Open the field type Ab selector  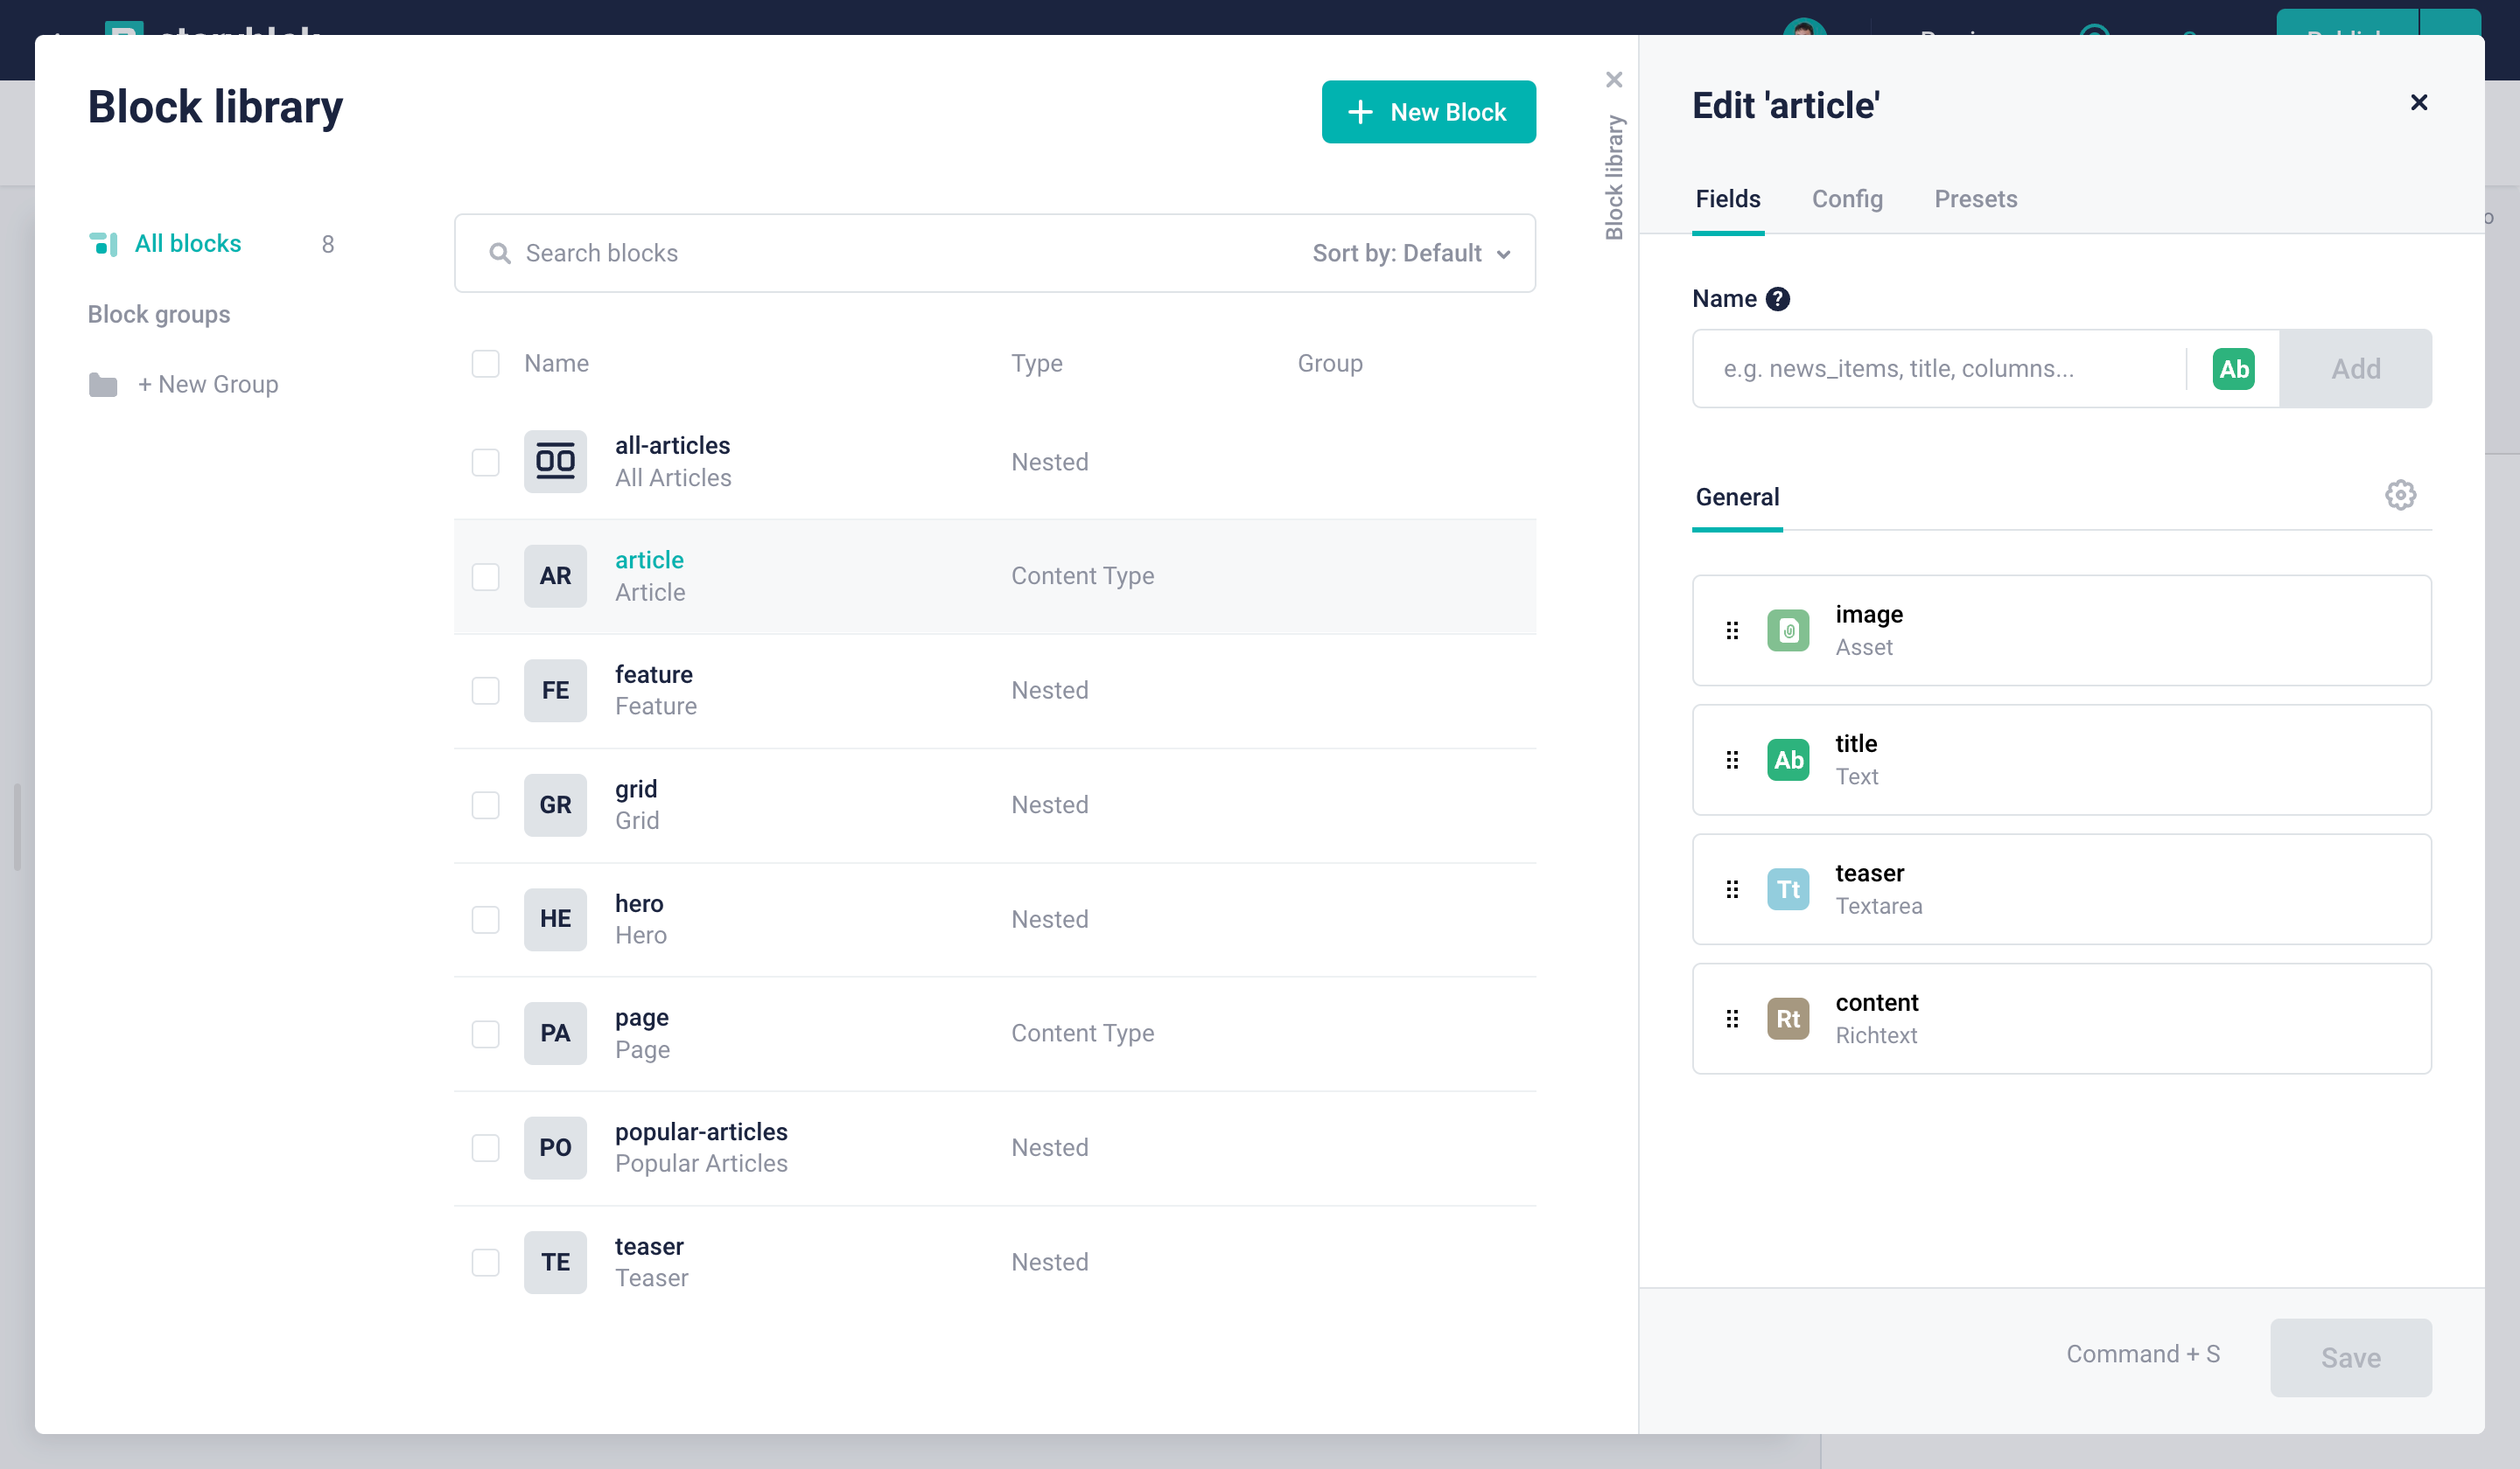(2233, 369)
